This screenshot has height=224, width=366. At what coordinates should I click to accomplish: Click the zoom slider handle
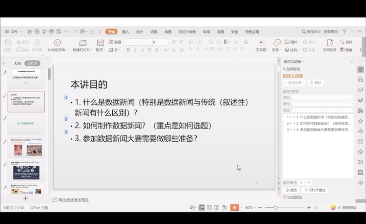[275, 208]
